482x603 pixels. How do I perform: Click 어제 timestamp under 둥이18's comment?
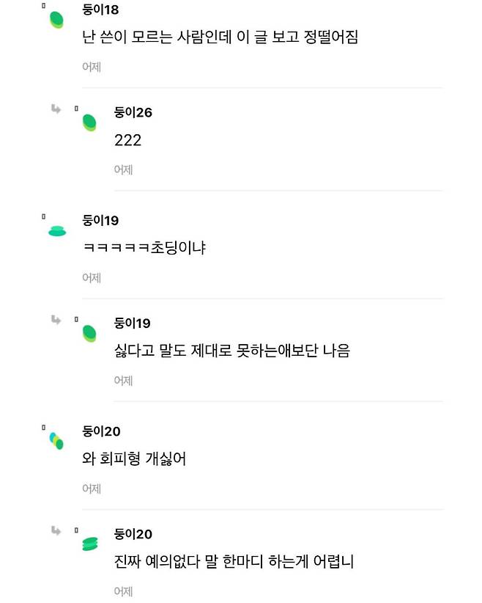pos(92,67)
